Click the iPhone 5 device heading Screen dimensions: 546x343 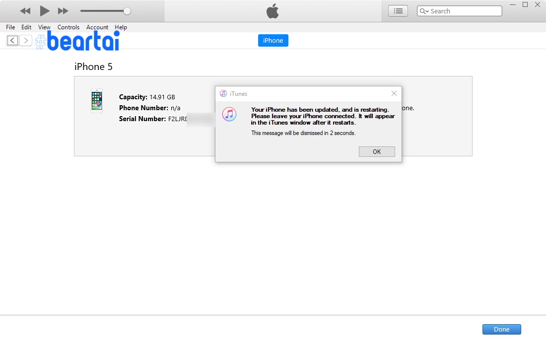[93, 67]
